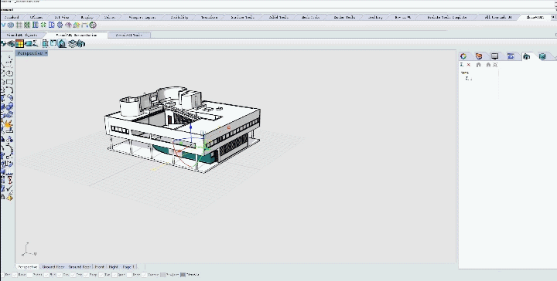Click the Explode burst icon in left sidebar
This screenshot has width=557, height=281.
tap(8, 124)
